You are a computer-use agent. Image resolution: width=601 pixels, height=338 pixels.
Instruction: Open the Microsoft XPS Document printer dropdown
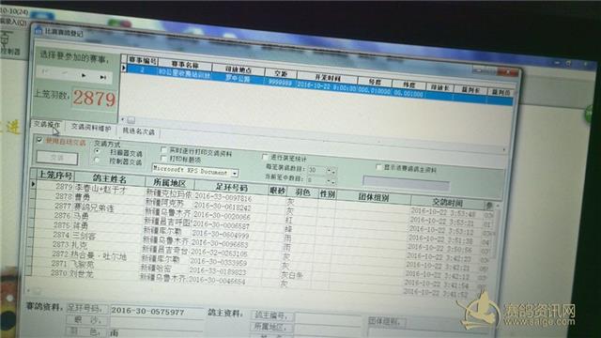[235, 173]
